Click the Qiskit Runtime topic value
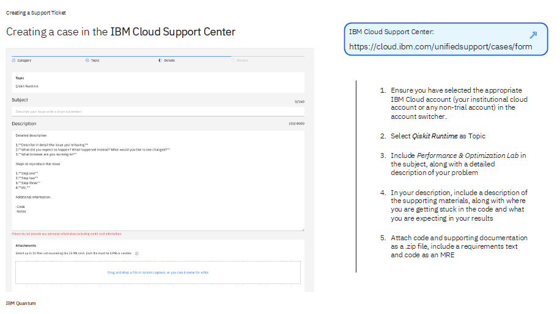The image size is (560, 314). (27, 87)
